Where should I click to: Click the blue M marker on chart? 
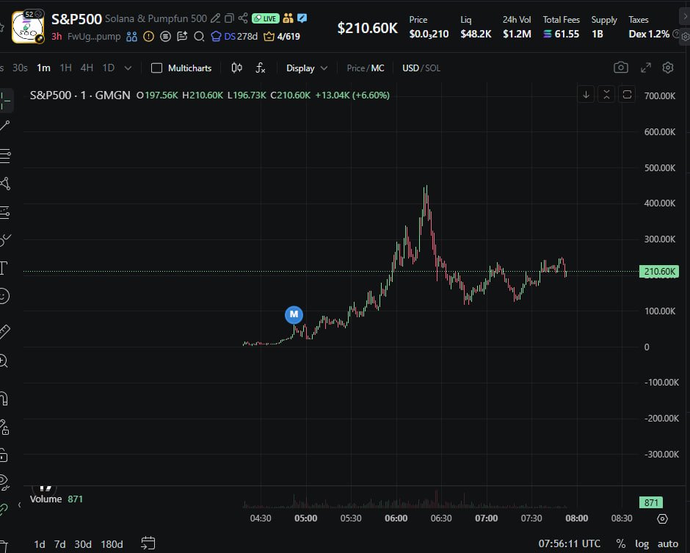(x=294, y=314)
